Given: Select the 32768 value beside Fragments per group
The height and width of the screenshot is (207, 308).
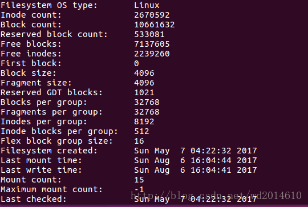Looking at the screenshot, I should pyautogui.click(x=147, y=112).
